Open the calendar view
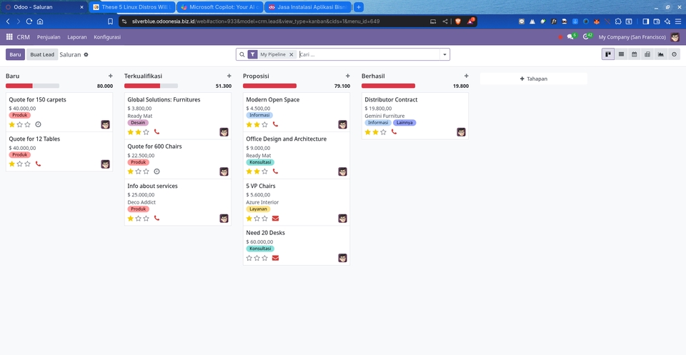Image resolution: width=686 pixels, height=355 pixels. (x=635, y=54)
